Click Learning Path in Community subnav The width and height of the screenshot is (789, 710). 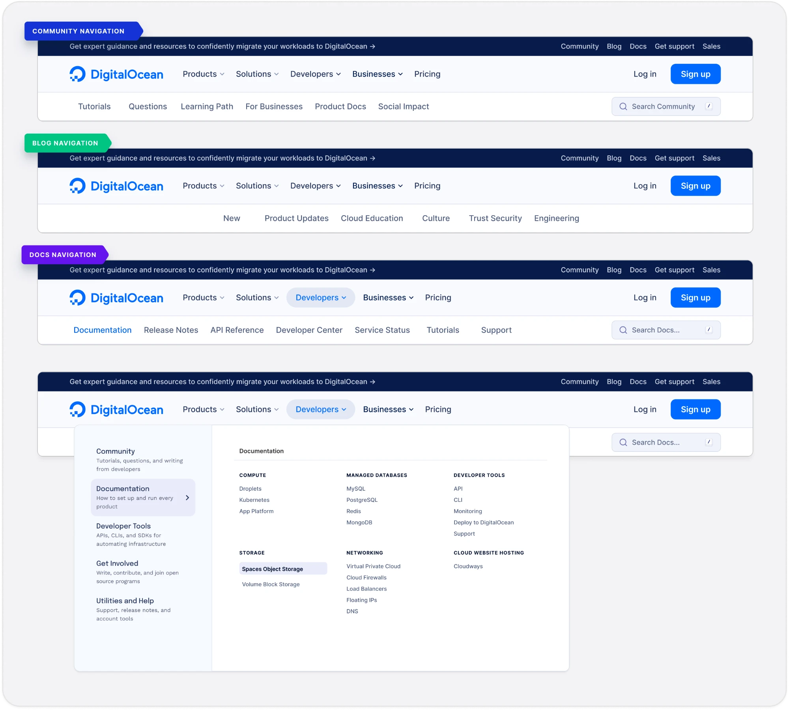click(x=207, y=106)
